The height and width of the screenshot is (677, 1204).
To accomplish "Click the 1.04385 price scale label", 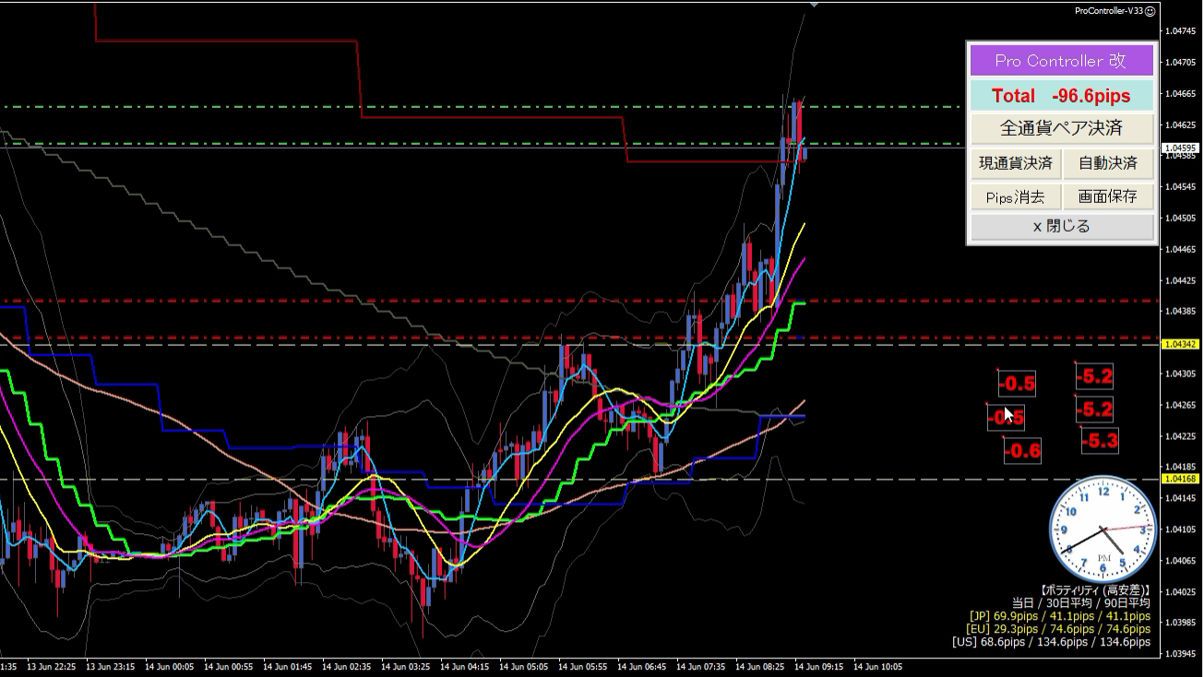I will [x=1181, y=312].
